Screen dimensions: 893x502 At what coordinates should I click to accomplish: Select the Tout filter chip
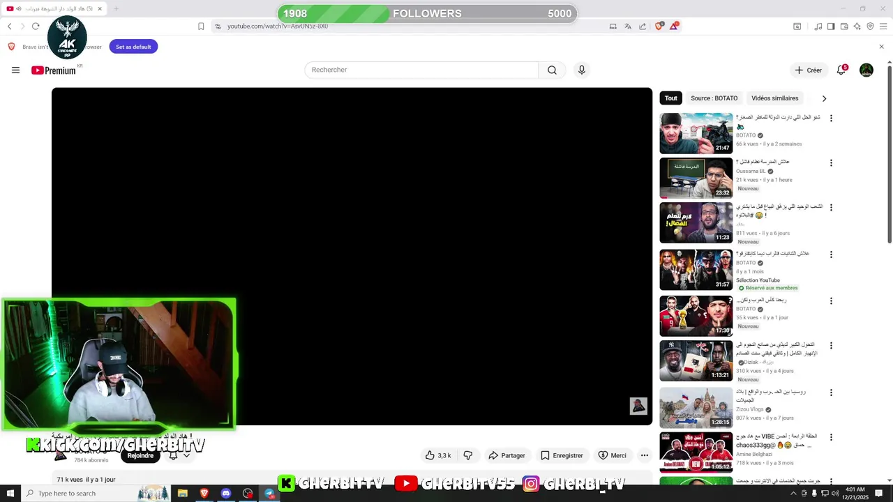(670, 98)
